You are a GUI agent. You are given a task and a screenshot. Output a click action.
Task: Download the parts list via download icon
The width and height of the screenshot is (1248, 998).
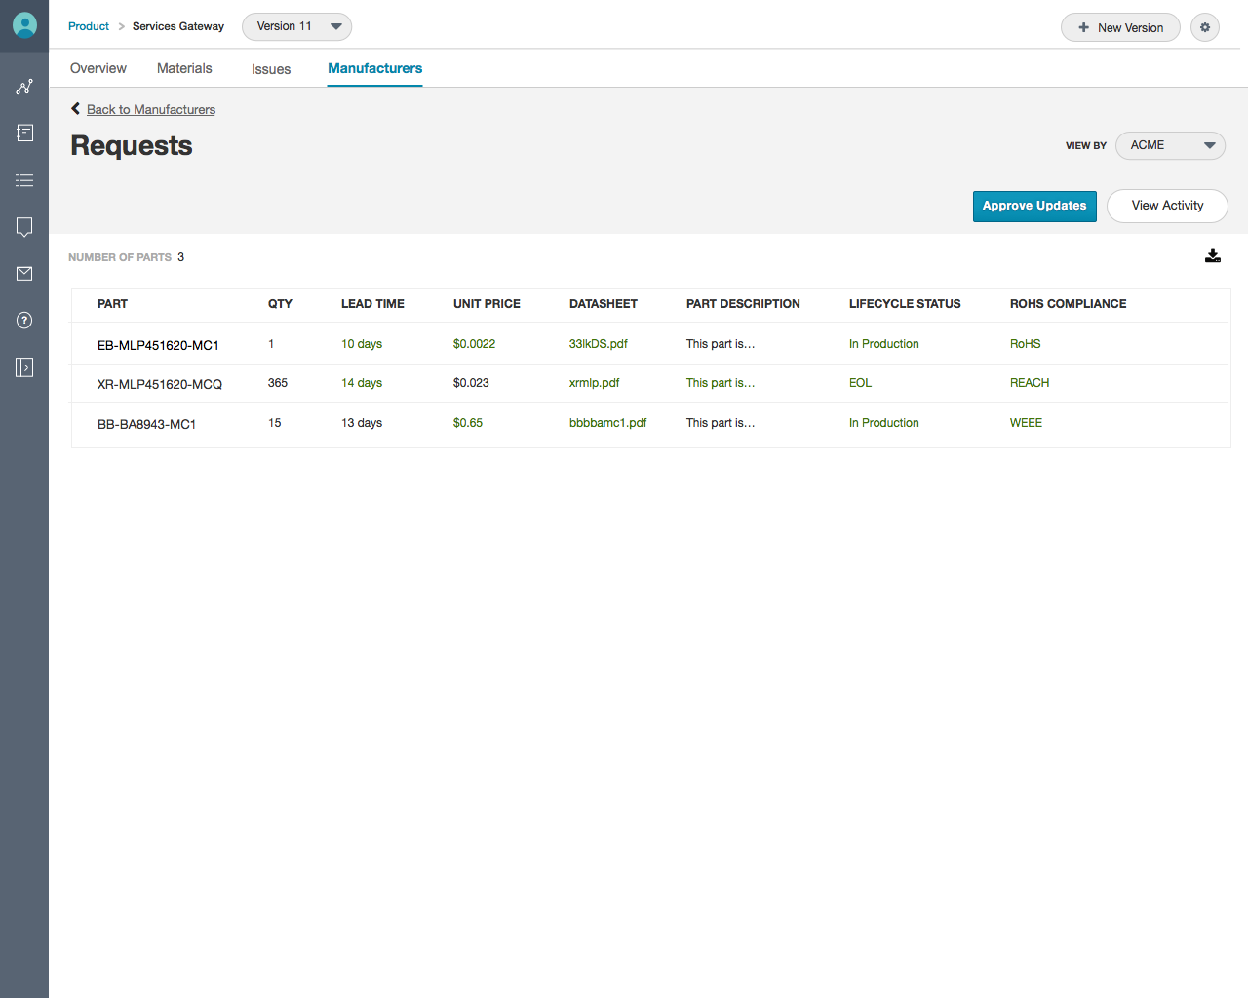tap(1213, 255)
